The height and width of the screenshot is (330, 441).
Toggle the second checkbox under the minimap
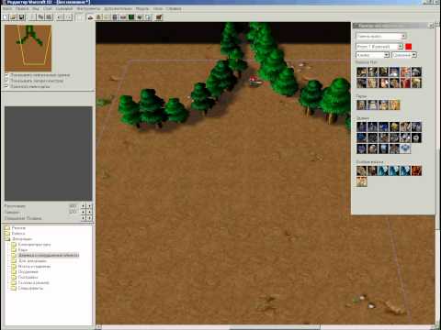pyautogui.click(x=6, y=81)
